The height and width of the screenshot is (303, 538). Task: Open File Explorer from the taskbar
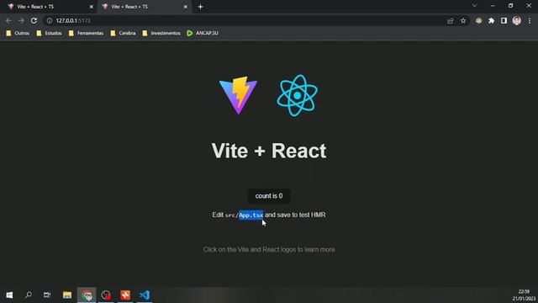coord(67,295)
